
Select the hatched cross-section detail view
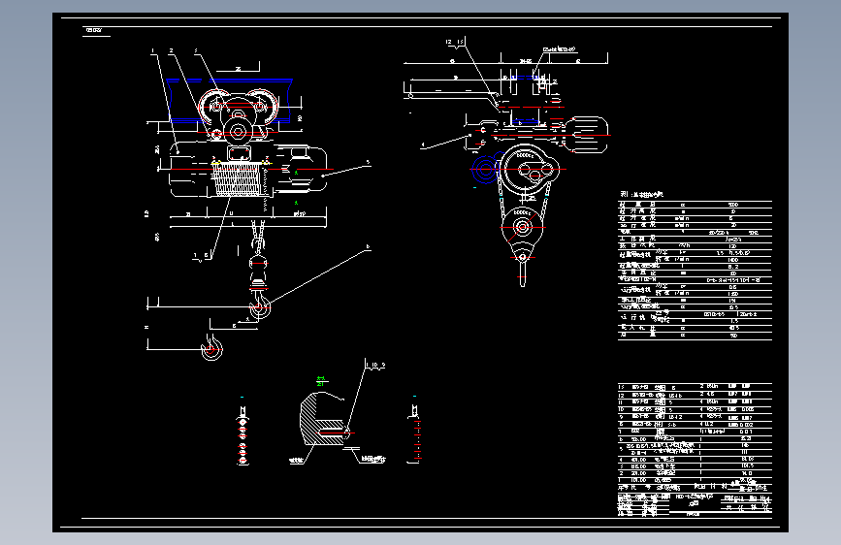coord(323,420)
